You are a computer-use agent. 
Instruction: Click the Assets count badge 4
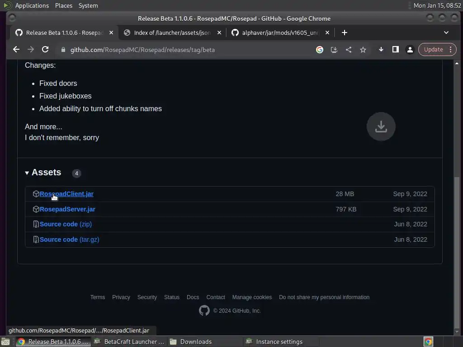tap(76, 173)
